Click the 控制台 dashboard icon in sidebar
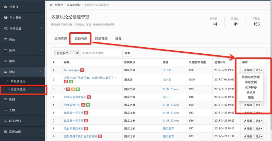The image size is (272, 141). (x=6, y=6)
